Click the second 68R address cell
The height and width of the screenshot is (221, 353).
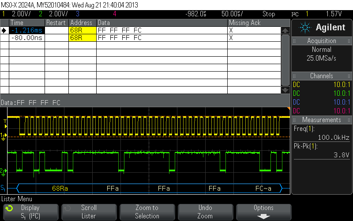83,38
